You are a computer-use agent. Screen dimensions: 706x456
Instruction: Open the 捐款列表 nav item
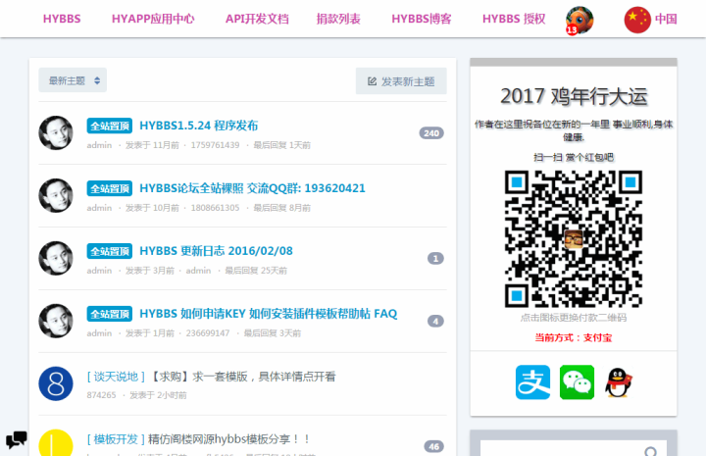click(x=338, y=19)
